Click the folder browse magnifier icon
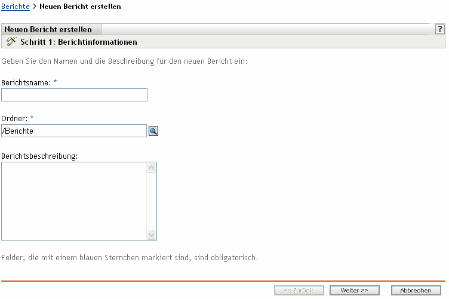Screen dimensions: 449x299 click(153, 131)
